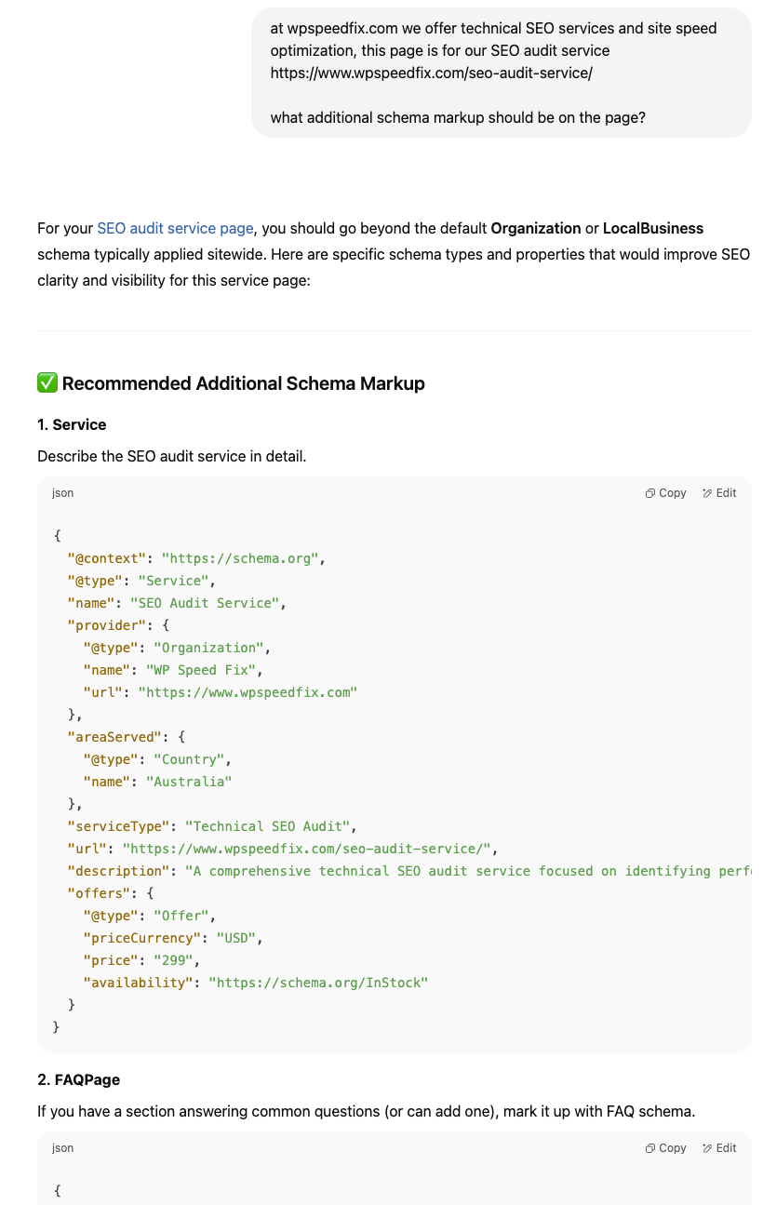Click the "@type": "Service" line in the code
Viewport: 763px width, 1205px height.
(141, 581)
